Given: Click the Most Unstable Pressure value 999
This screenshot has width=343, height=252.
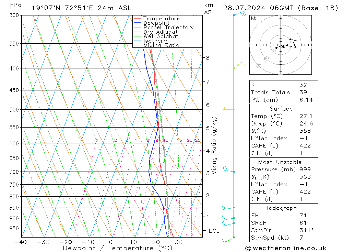Looking at the screenshot, I should click(x=305, y=169).
